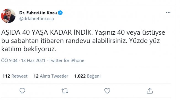Click the ÖÖ 9:04 timestamp
The image size is (180, 100).
coord(9,60)
